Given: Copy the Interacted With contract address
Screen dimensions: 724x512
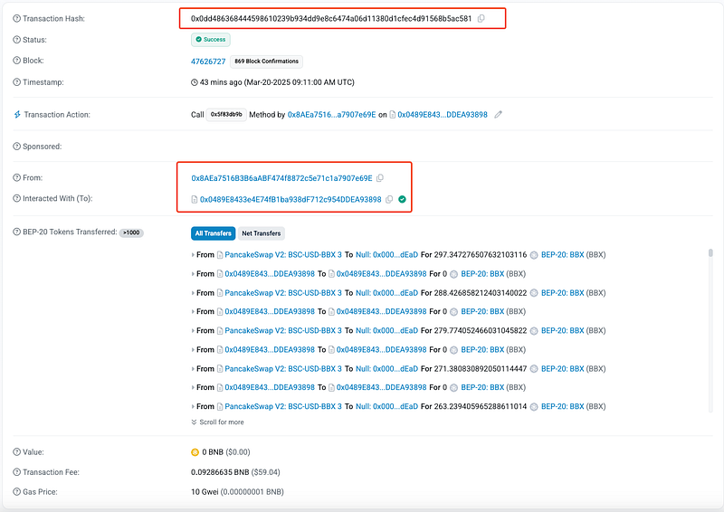Looking at the screenshot, I should (389, 199).
